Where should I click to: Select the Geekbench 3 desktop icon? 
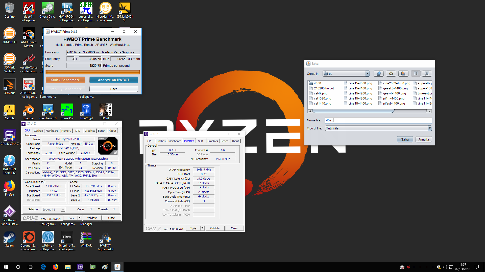pos(48,112)
